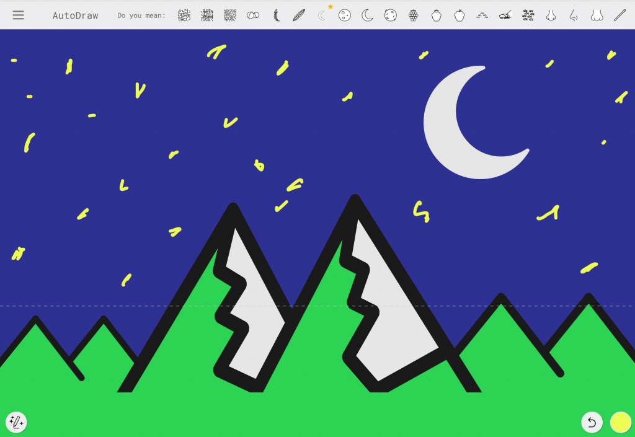Pick the dark outlined crescent moon suggestion

(368, 15)
